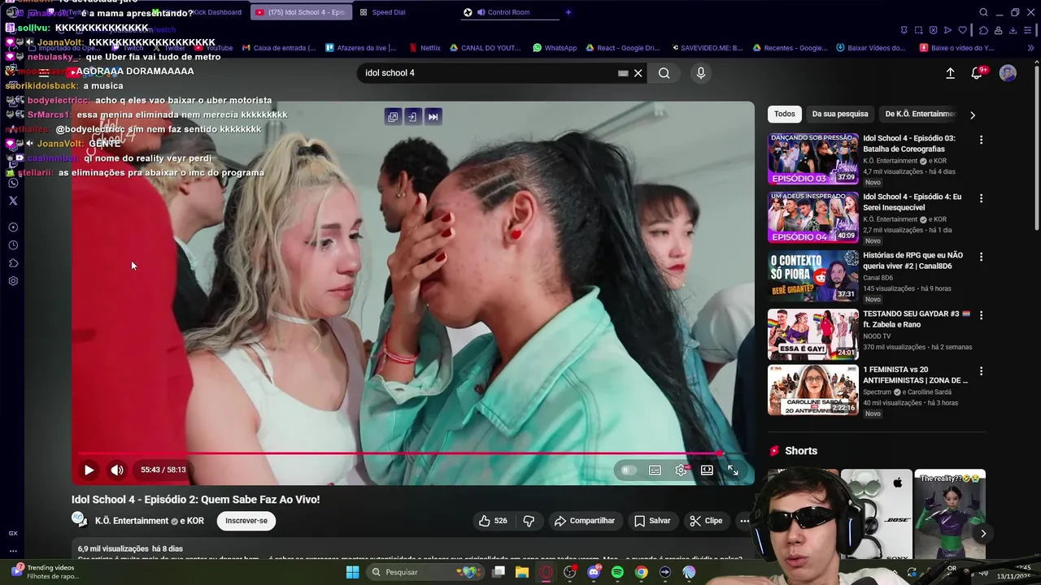The height and width of the screenshot is (585, 1041).
Task: Toggle subtitles/closed captions button
Action: (x=655, y=470)
